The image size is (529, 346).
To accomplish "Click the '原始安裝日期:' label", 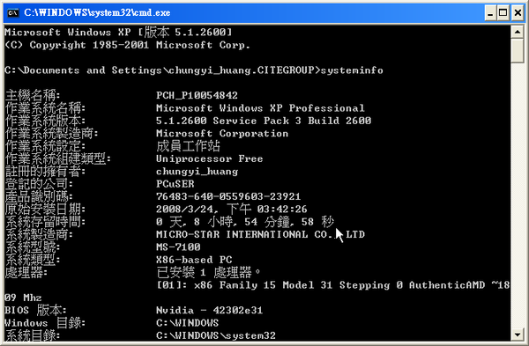I will (x=45, y=209).
